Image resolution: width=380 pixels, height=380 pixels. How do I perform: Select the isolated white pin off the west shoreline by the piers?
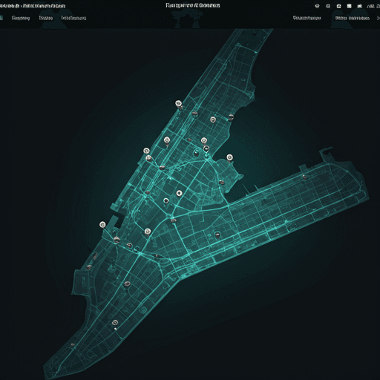pos(102,225)
